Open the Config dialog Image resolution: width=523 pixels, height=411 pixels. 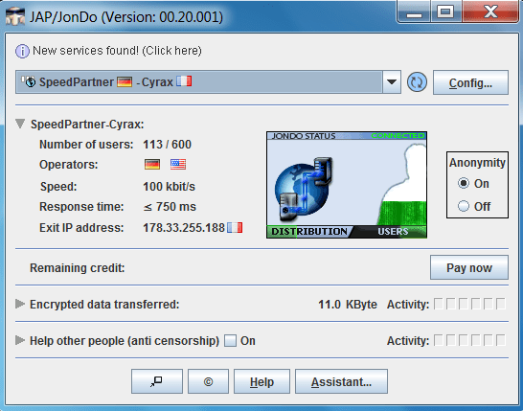click(x=470, y=82)
